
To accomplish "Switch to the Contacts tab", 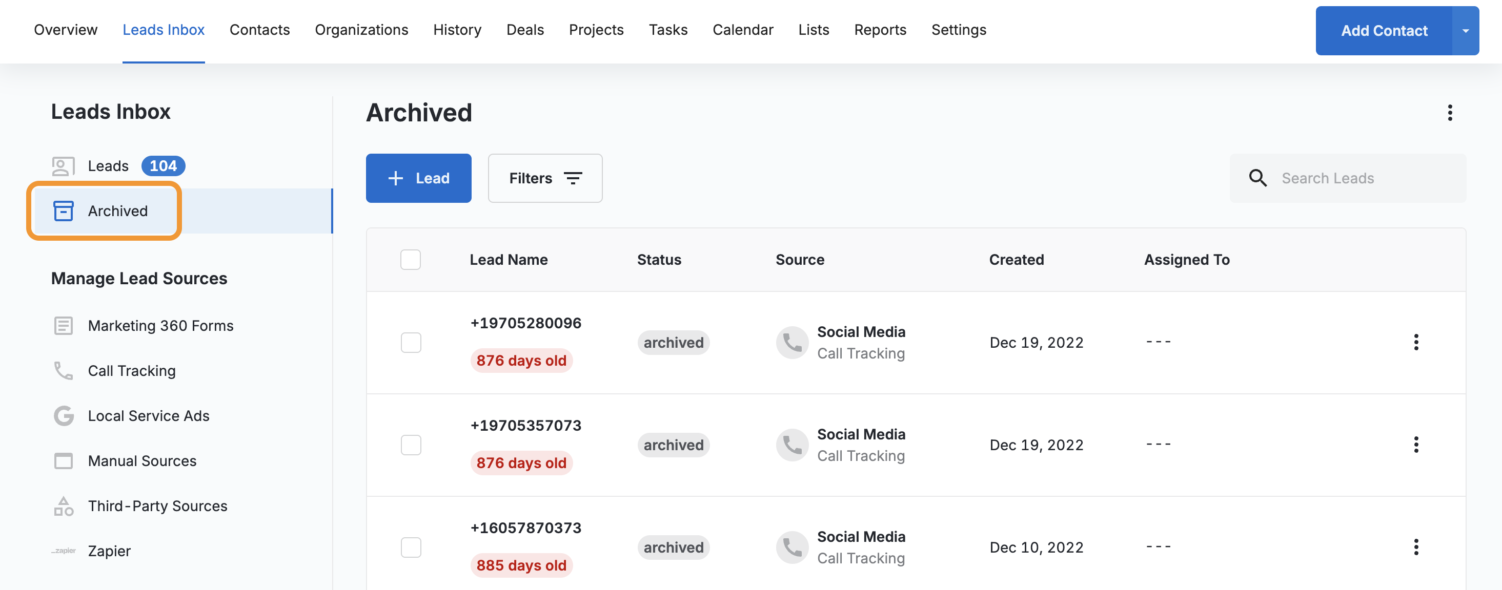I will tap(259, 30).
